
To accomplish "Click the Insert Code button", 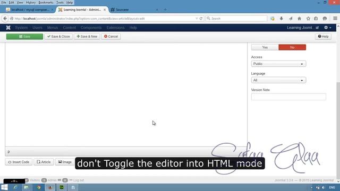I will click(x=19, y=162).
